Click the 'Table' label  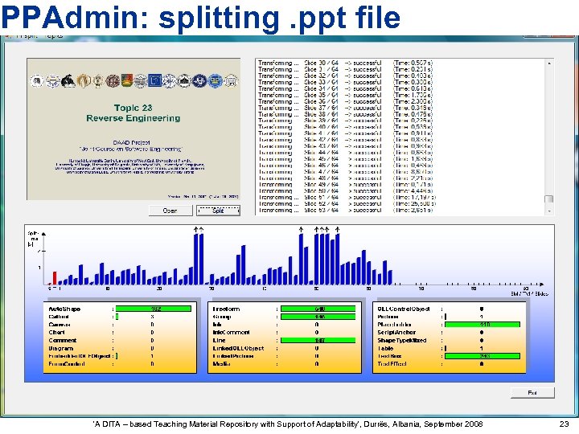pos(385,348)
